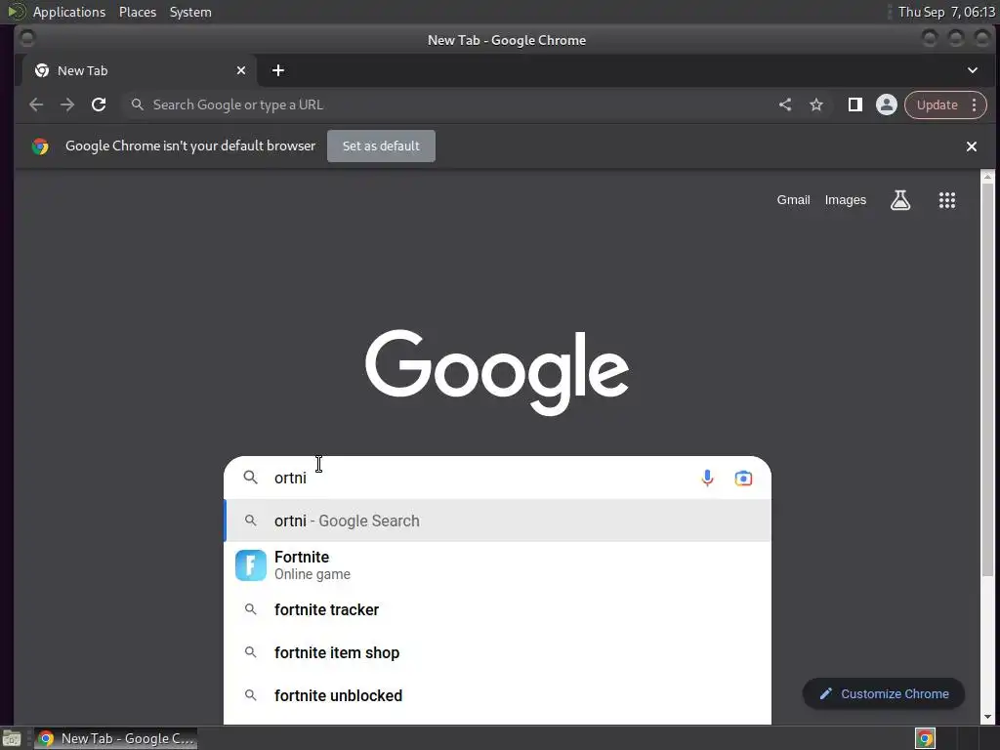Share this page using the share icon
This screenshot has width=1000, height=750.
(785, 104)
